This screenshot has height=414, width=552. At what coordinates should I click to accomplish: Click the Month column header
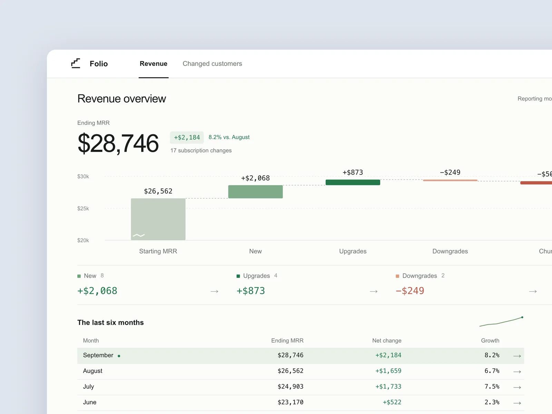[x=91, y=341]
